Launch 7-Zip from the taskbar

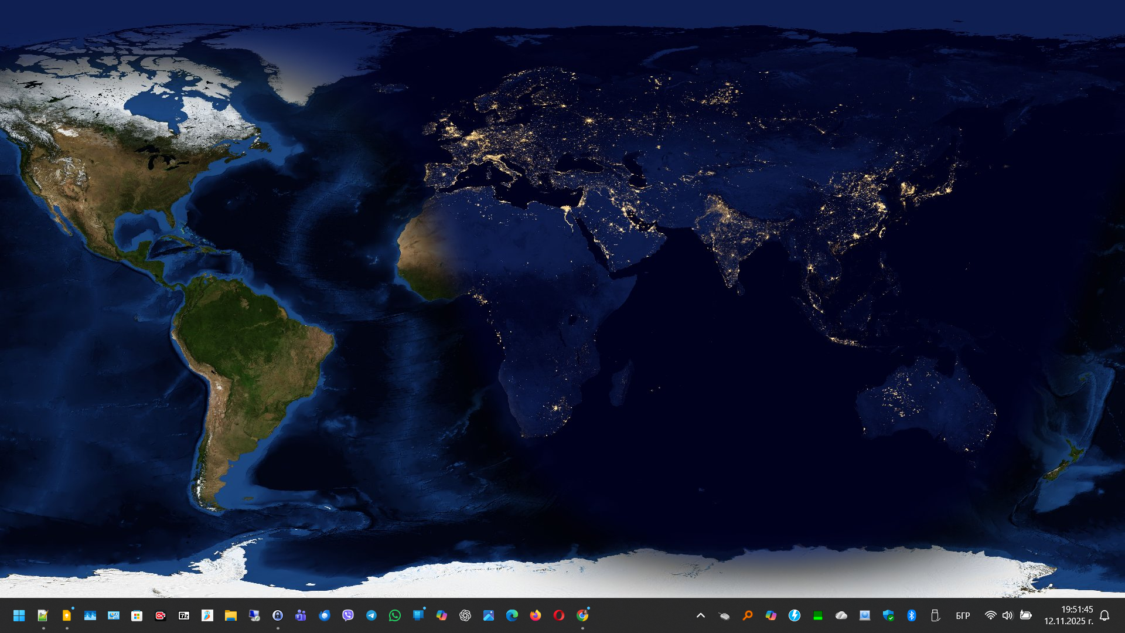184,615
